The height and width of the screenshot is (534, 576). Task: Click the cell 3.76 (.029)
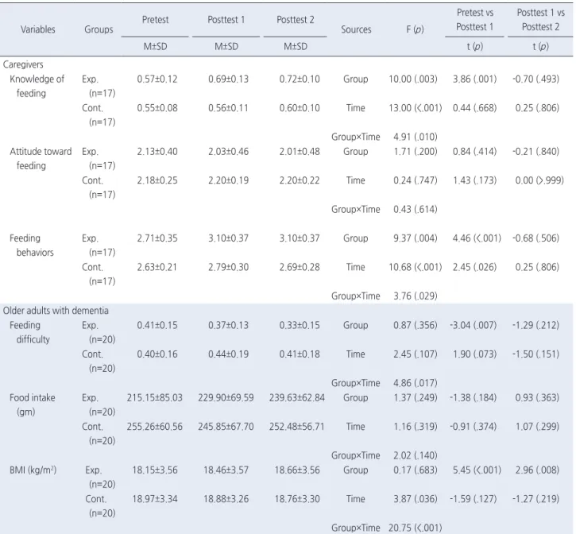415,296
